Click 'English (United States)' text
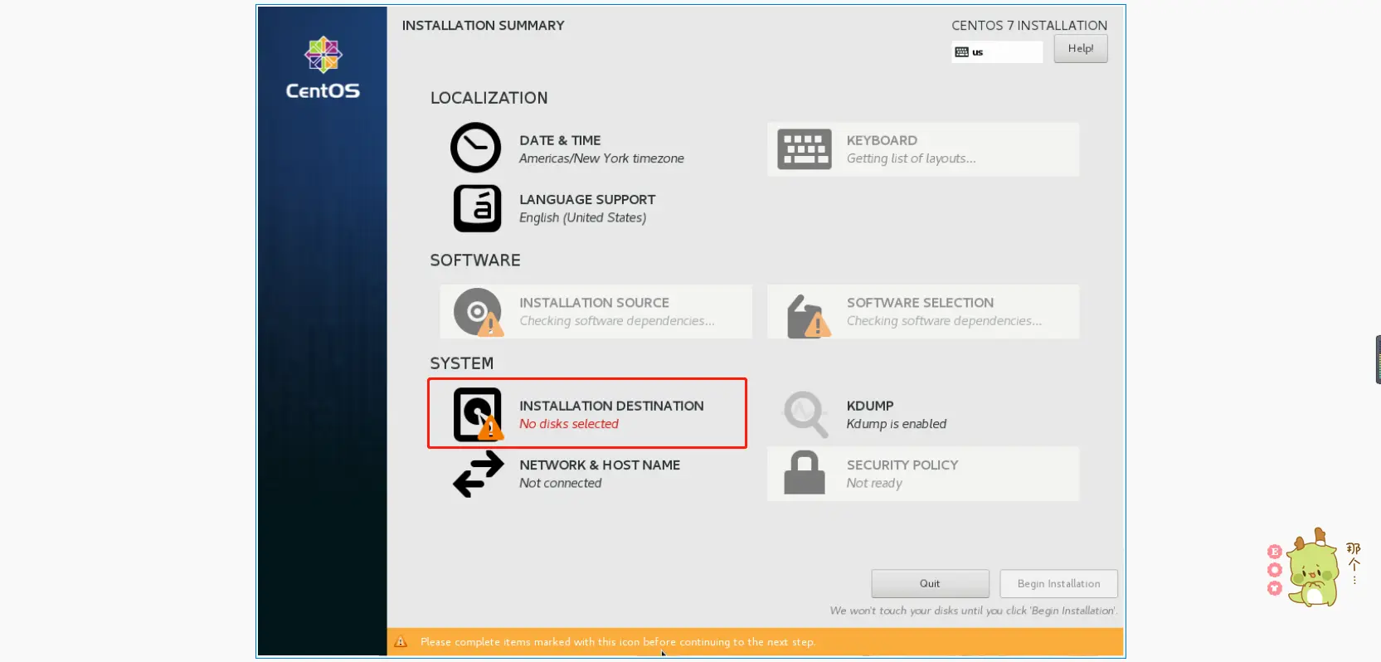1381x662 pixels. click(x=582, y=217)
